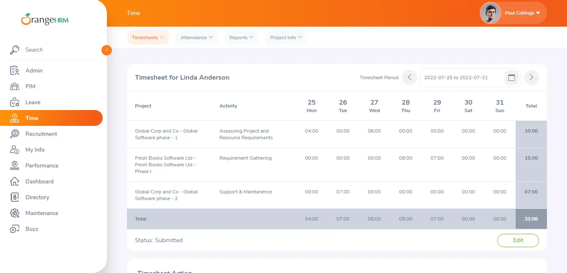Click the Dashboard home icon
This screenshot has width=567, height=273.
15,182
